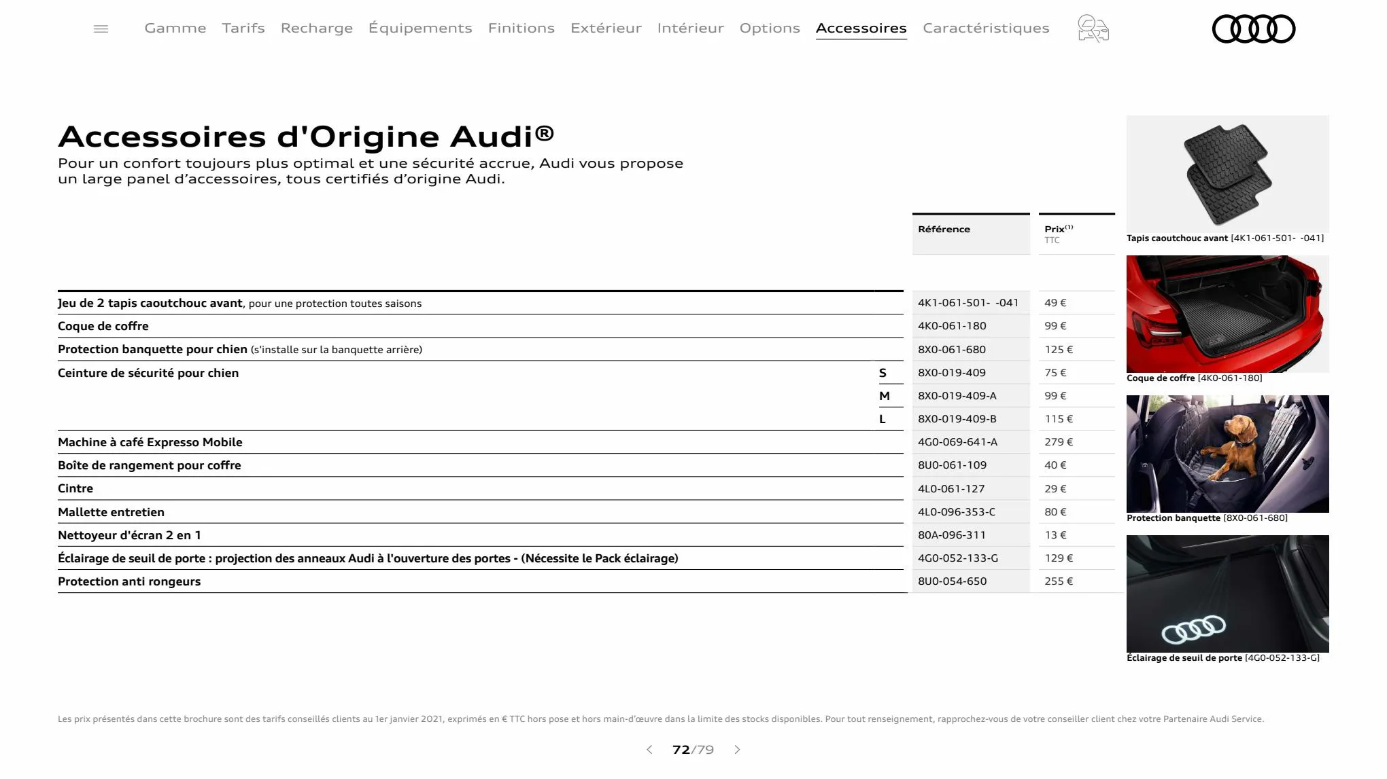Viewport: 1387px width, 779px height.
Task: Click the price '129 €'
Action: point(1059,558)
